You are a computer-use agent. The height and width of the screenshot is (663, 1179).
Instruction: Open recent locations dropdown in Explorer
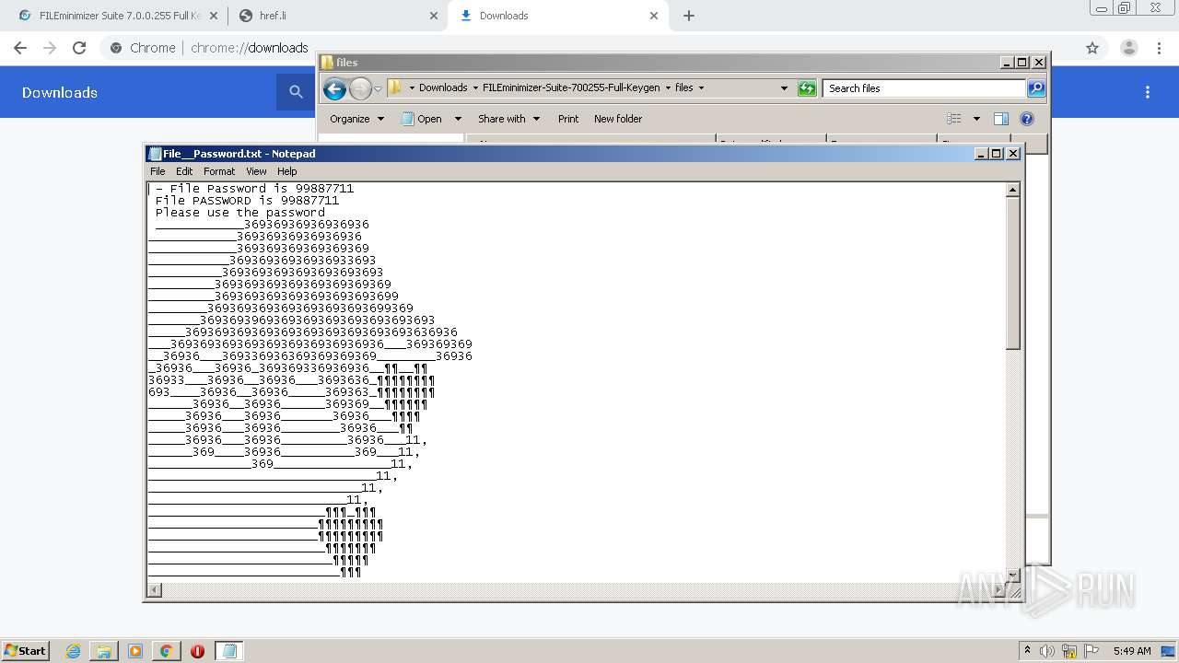pos(378,89)
